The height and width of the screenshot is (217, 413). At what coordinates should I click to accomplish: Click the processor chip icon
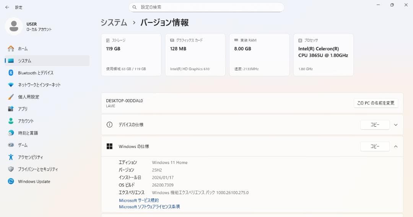point(300,40)
